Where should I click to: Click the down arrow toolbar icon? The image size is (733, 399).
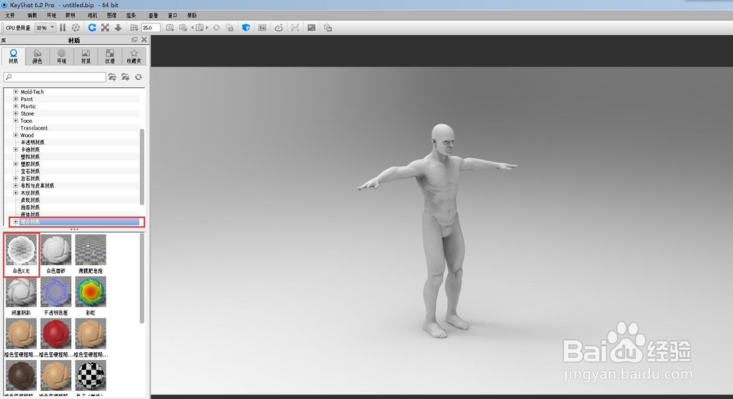pos(118,28)
